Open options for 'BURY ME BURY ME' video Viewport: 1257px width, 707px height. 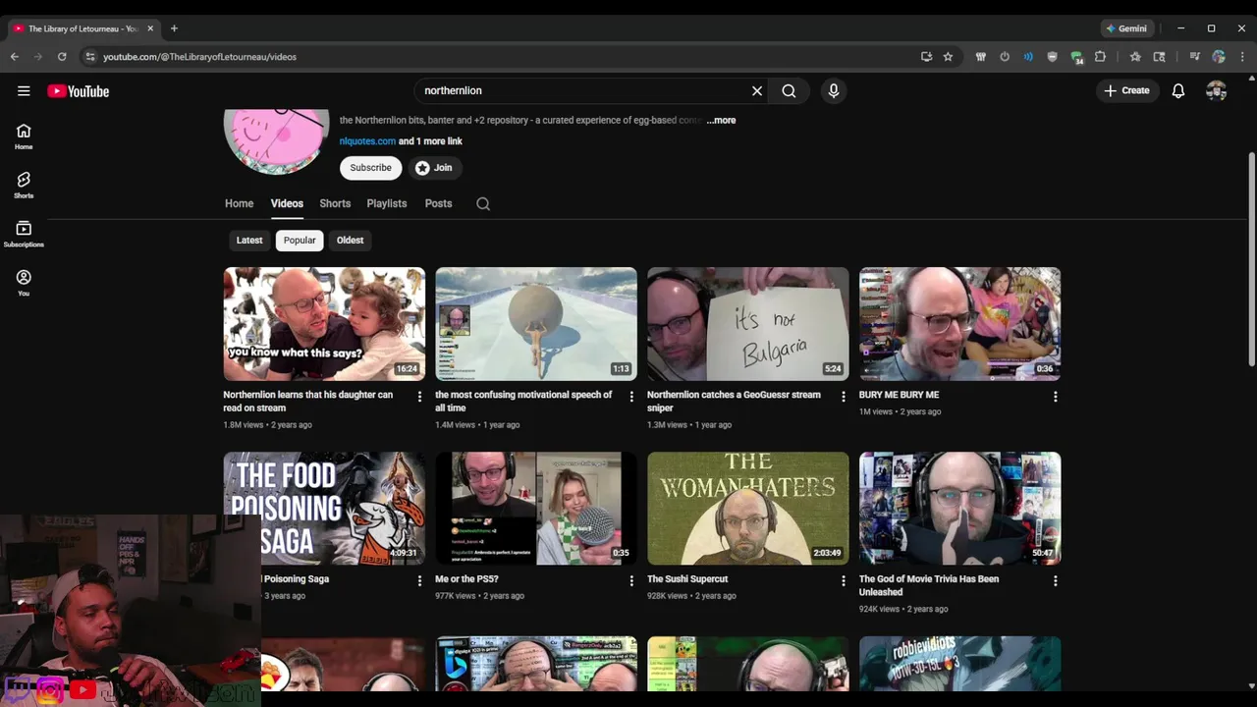[x=1056, y=397]
